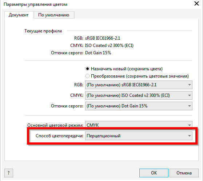Select the Назначить новый radio button

pyautogui.click(x=88, y=69)
